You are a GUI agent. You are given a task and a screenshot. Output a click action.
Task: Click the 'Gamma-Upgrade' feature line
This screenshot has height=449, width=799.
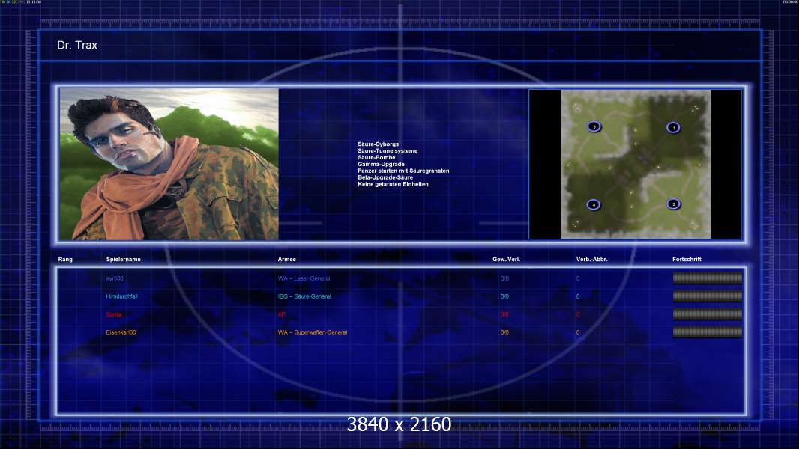tap(382, 164)
